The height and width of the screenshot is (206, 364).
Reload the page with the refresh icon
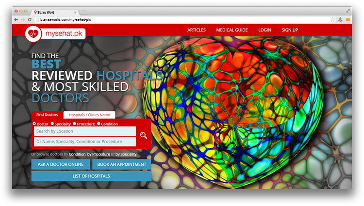(x=30, y=19)
